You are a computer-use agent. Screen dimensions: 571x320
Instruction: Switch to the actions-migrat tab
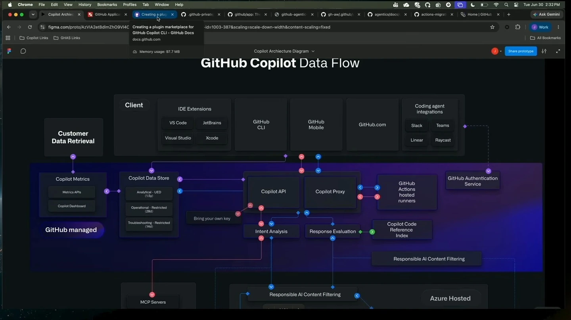click(434, 14)
